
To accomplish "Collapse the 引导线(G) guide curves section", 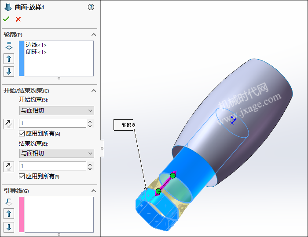I will tap(94, 191).
